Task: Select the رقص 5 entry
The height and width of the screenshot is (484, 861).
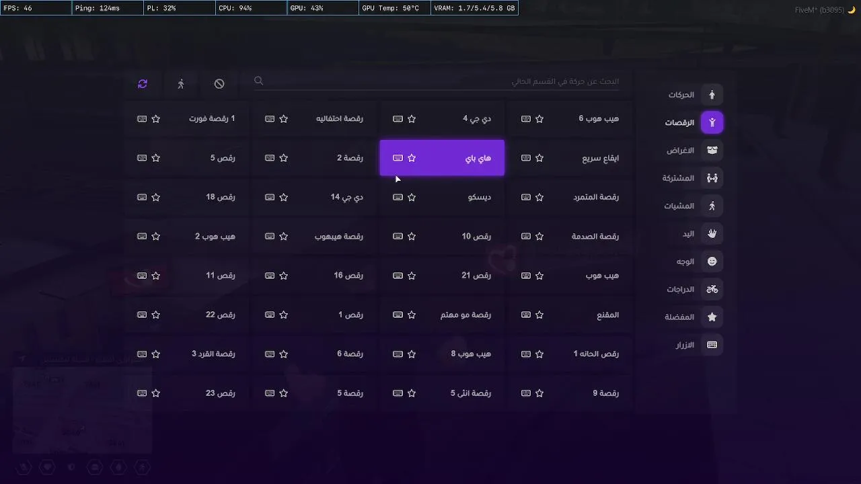Action: (186, 158)
